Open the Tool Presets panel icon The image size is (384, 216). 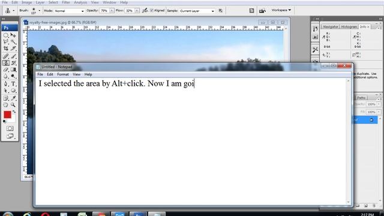315,50
